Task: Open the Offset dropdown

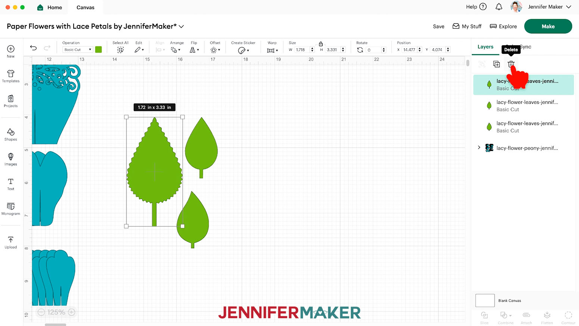Action: click(215, 50)
